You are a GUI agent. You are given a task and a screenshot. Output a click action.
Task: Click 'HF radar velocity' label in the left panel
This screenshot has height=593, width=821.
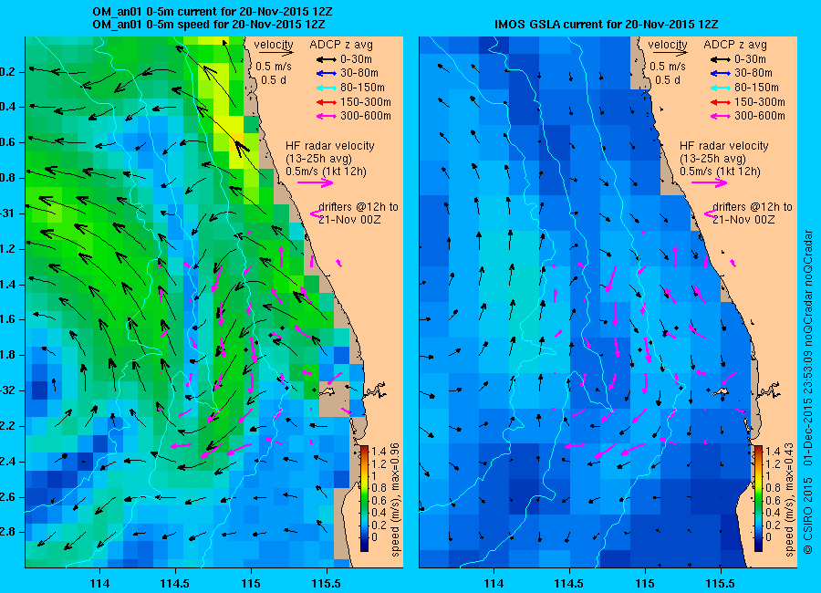(330, 146)
